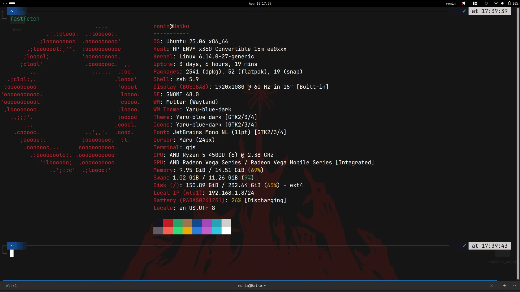Click the Display line 1920x1080 @ 60 Hz
The height and width of the screenshot is (292, 520).
pyautogui.click(x=241, y=87)
